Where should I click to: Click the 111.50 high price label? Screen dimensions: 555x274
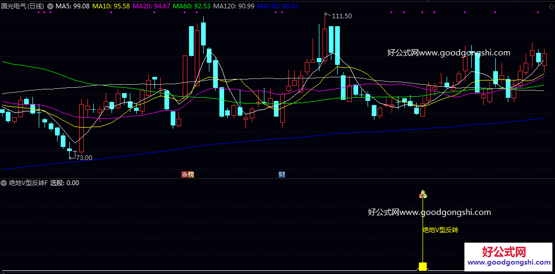pyautogui.click(x=341, y=16)
